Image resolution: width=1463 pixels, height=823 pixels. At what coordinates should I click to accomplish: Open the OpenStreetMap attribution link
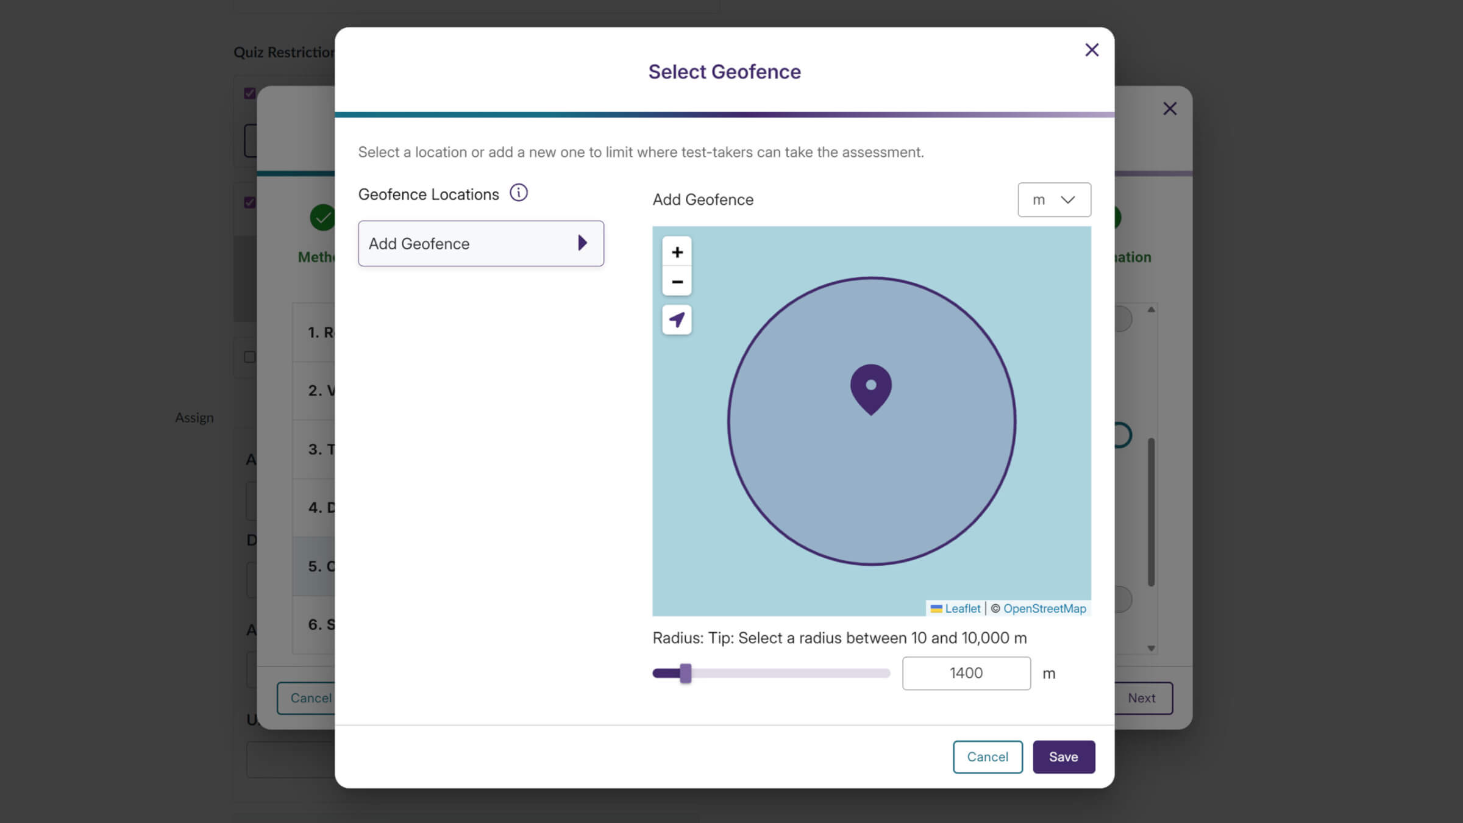coord(1044,608)
